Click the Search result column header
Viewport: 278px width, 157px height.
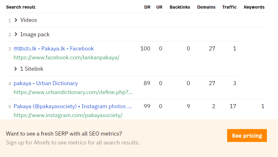(x=21, y=7)
